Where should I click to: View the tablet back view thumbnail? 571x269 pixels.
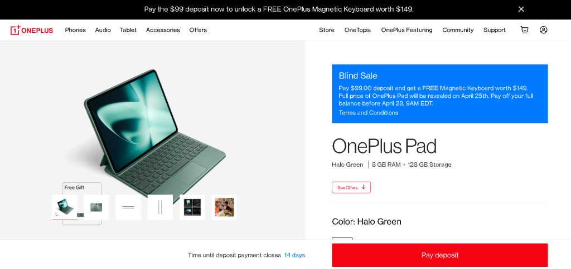point(96,207)
